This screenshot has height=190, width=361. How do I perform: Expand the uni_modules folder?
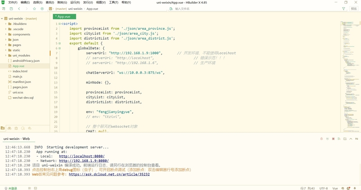(x=6, y=56)
